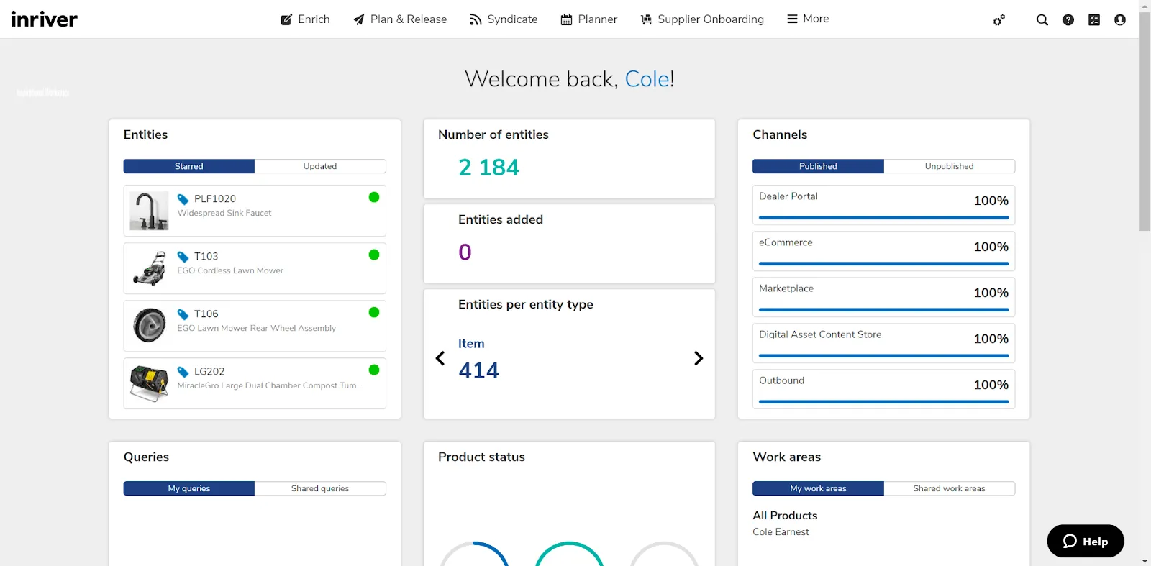Viewport: 1151px width, 566px height.
Task: Open the Supplier Onboarding menu
Action: coord(702,19)
